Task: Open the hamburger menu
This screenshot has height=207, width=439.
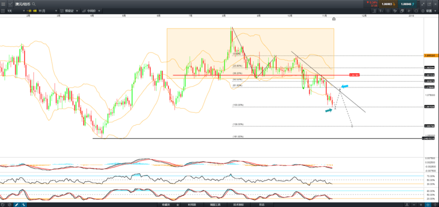Action: click(x=3, y=4)
